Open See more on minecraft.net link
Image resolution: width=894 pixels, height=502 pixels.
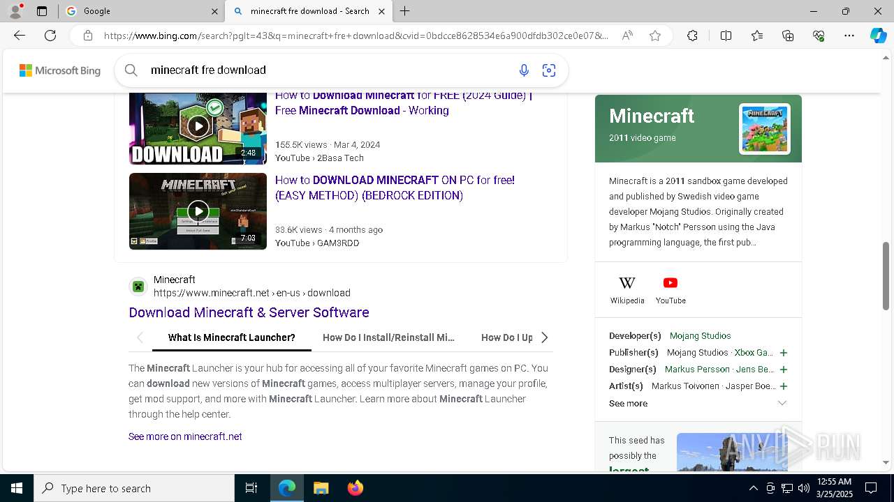185,436
